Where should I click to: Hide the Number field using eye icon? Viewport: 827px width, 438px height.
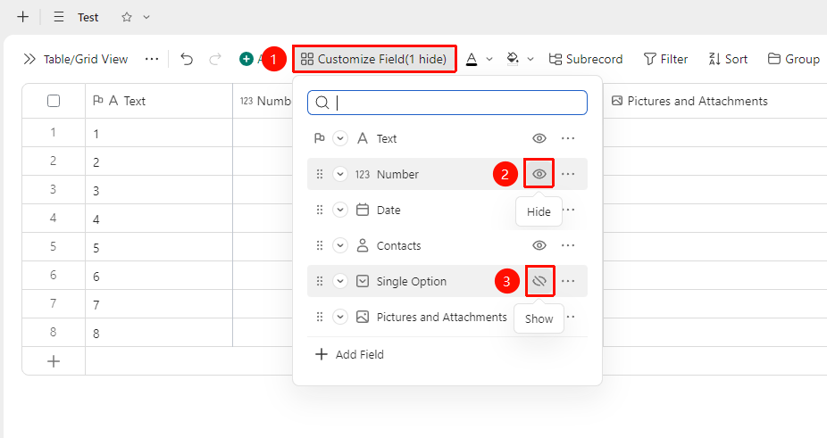tap(539, 174)
